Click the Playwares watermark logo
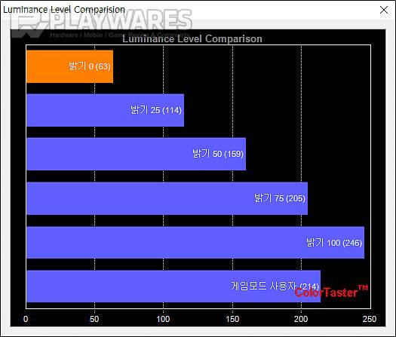Viewport: 396px width, 337px height. (102, 24)
